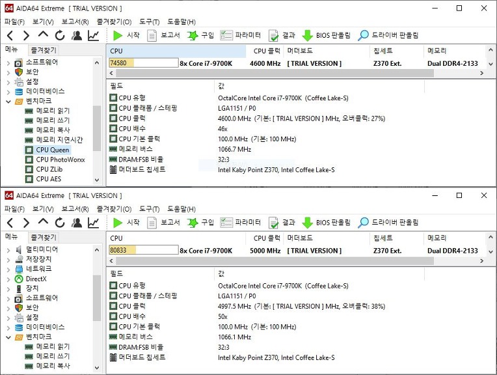Viewport: 497px width, 375px height.
Task: Open 파일(F) menu in top window
Action: (14, 22)
